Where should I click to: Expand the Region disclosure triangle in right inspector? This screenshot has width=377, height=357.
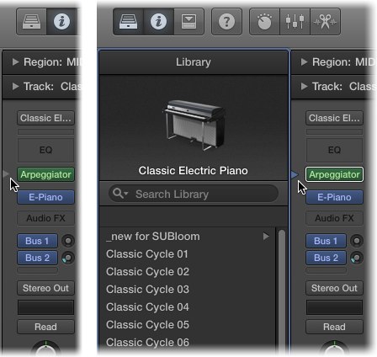click(304, 62)
